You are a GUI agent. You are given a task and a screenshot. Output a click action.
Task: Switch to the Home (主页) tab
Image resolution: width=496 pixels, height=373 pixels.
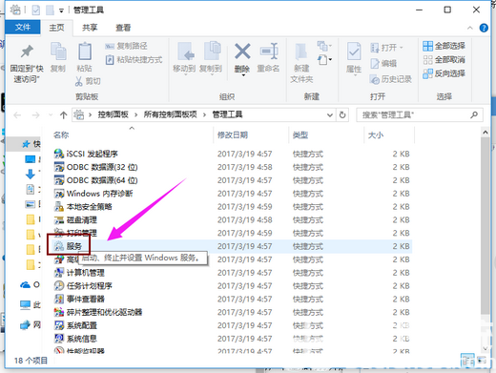click(56, 28)
